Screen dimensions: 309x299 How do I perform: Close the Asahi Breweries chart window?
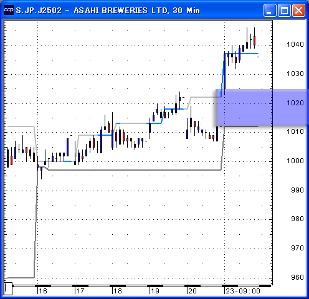298,10
